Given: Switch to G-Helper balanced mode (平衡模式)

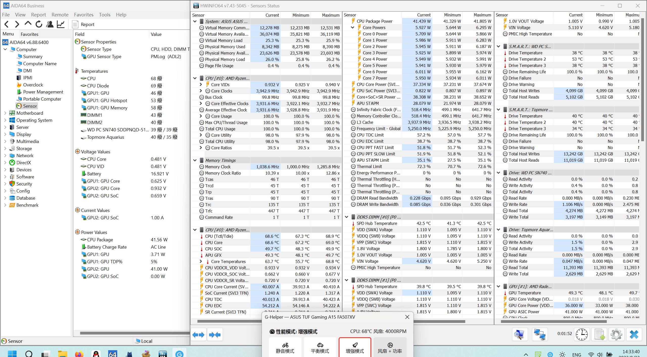Looking at the screenshot, I should (320, 348).
